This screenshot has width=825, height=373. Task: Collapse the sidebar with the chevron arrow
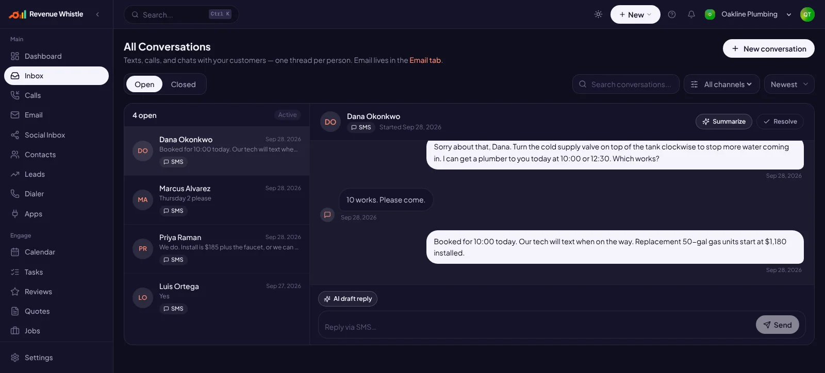(97, 14)
